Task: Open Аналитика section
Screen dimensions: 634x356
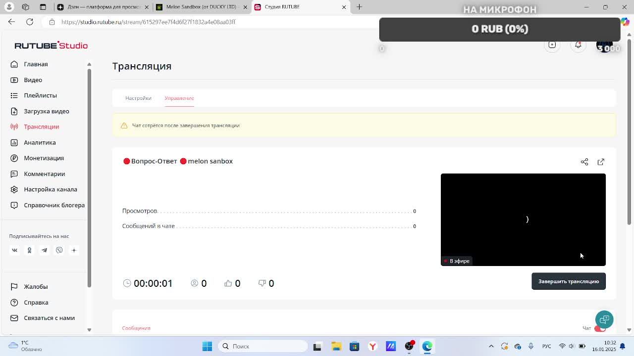Action: point(40,142)
